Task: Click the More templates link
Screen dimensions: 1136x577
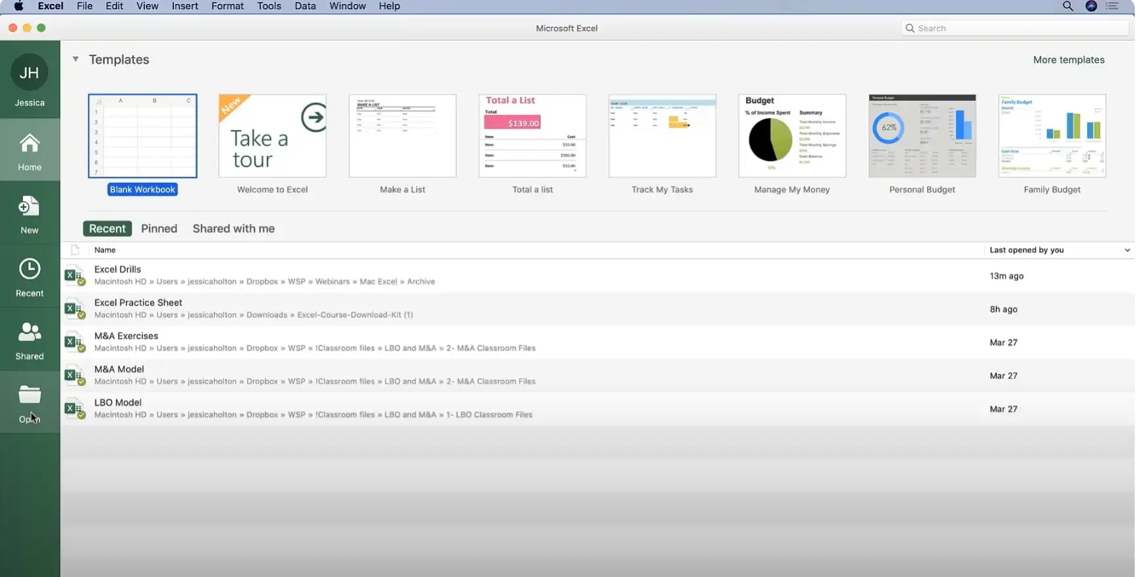Action: tap(1068, 60)
